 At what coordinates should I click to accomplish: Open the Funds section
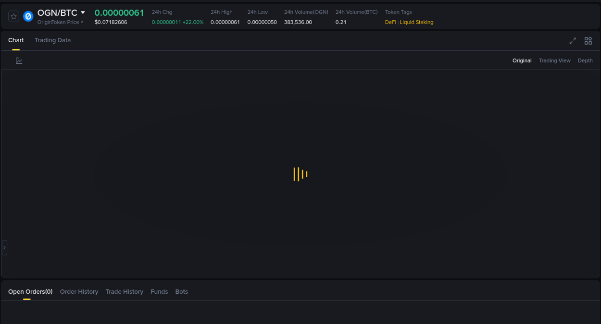159,291
